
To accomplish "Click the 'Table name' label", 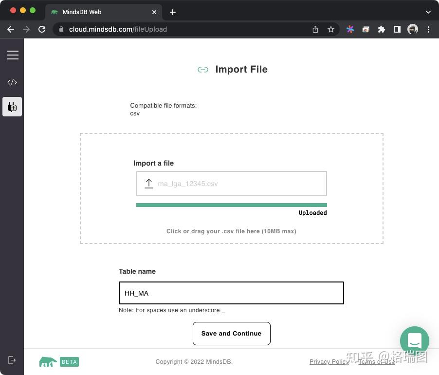I will (x=137, y=271).
